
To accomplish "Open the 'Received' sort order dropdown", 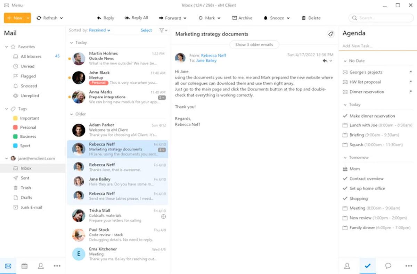I will coord(98,30).
